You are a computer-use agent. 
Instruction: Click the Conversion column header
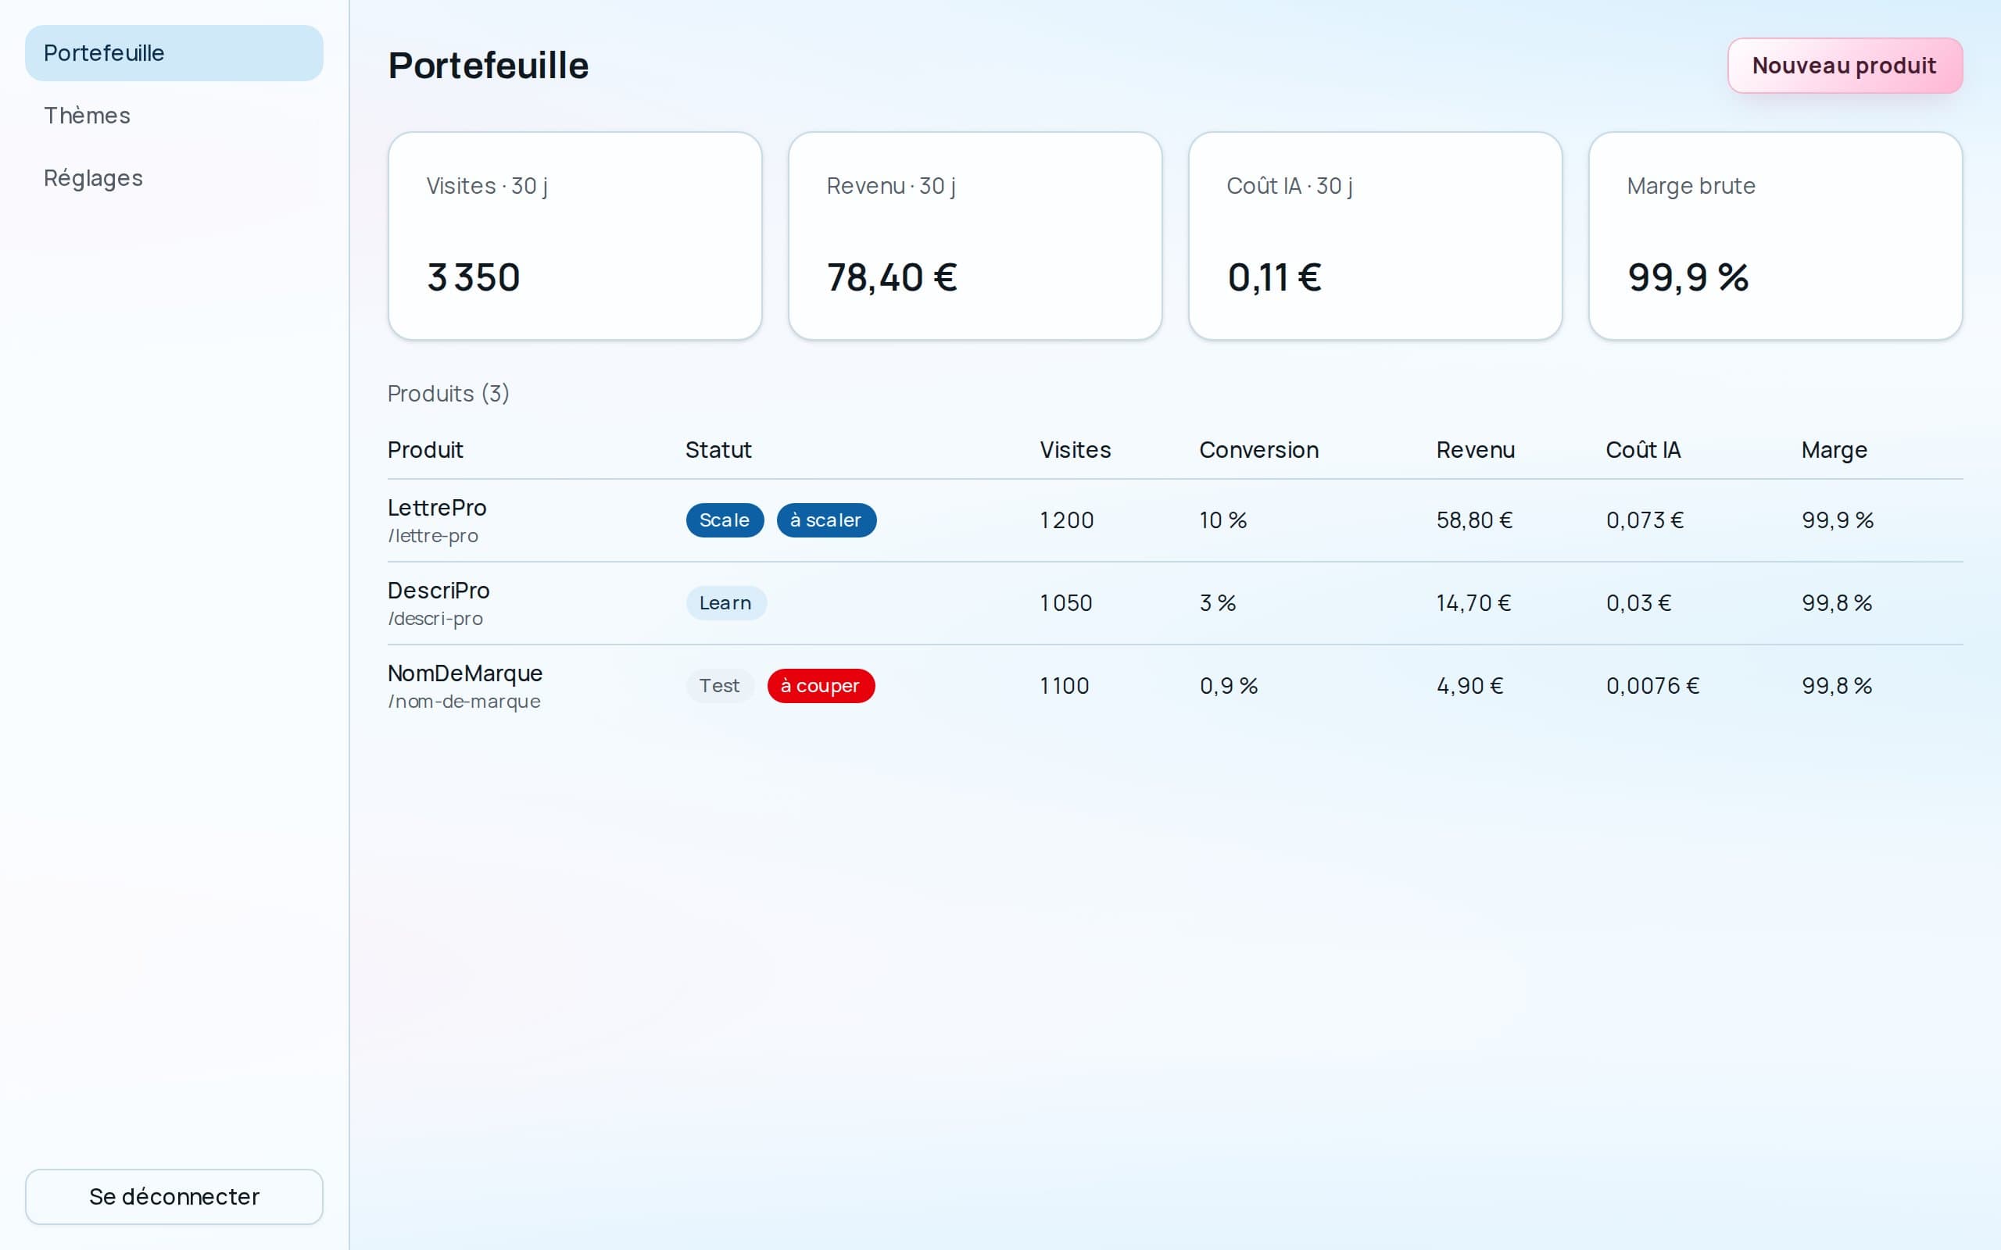[1258, 450]
